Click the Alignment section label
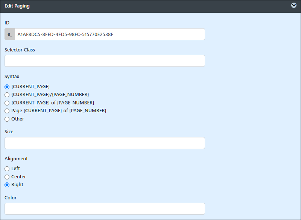 point(16,159)
